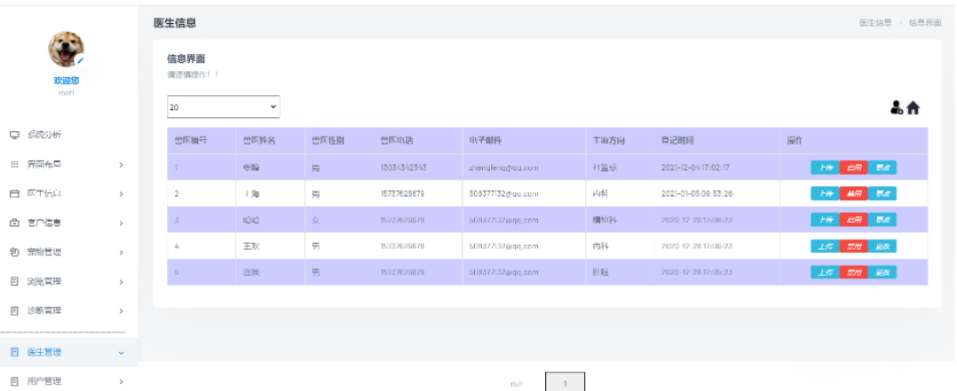Click the 更改 button in row 4
The width and height of the screenshot is (957, 391).
point(882,246)
